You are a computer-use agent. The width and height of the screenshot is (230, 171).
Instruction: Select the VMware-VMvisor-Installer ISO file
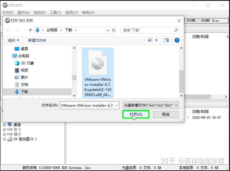click(98, 73)
